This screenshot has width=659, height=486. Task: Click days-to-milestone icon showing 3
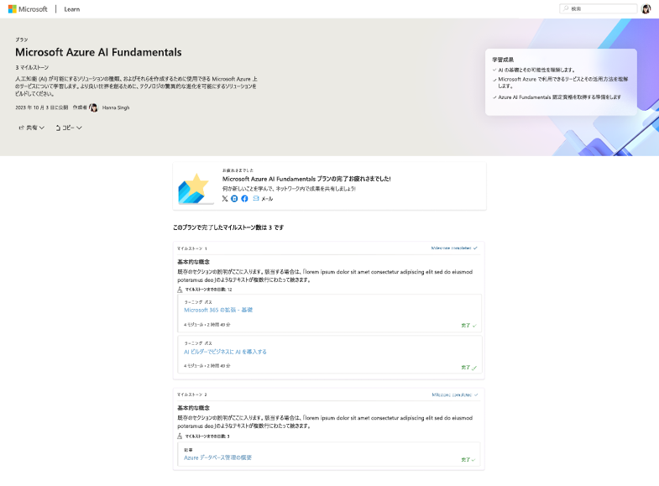coord(180,436)
